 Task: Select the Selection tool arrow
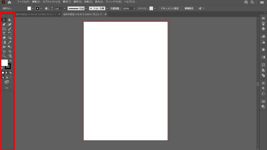(4, 20)
